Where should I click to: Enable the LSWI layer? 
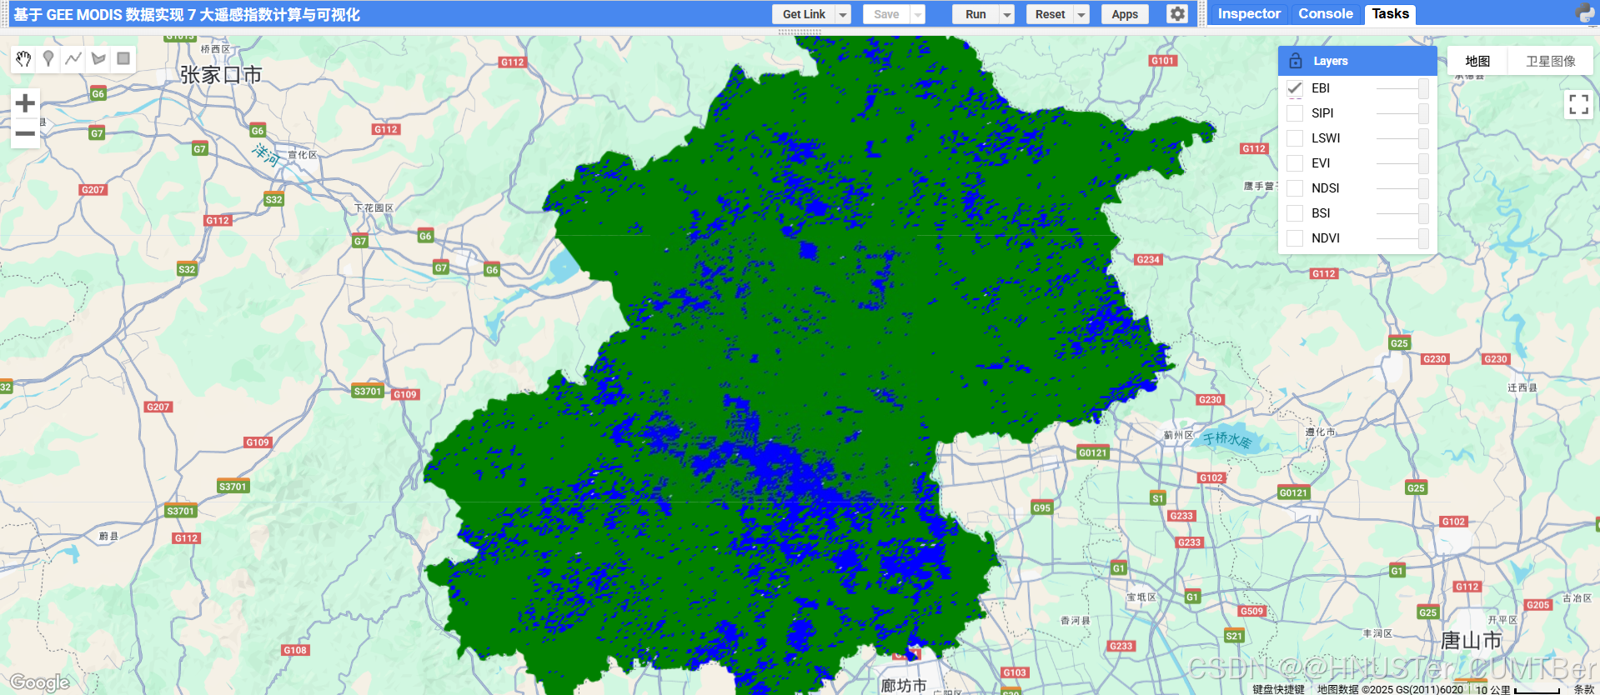[x=1295, y=138]
